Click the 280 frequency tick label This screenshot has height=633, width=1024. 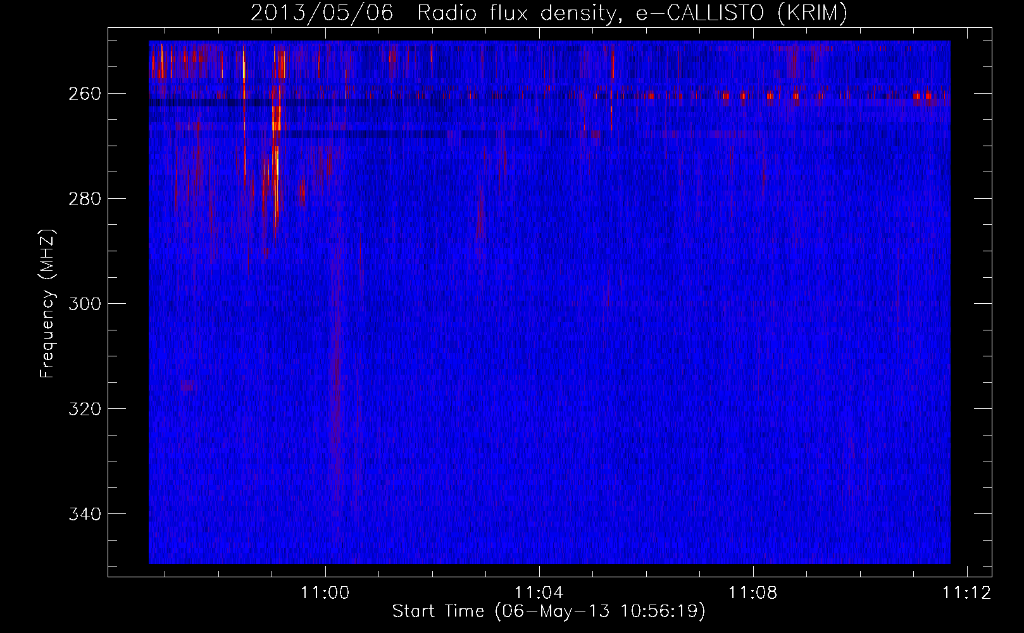(84, 199)
